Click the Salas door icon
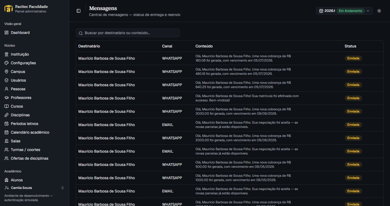This screenshot has width=390, height=206. tap(6, 141)
